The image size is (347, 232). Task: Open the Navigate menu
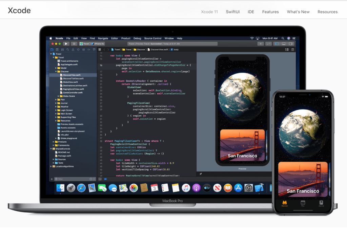(x=103, y=38)
